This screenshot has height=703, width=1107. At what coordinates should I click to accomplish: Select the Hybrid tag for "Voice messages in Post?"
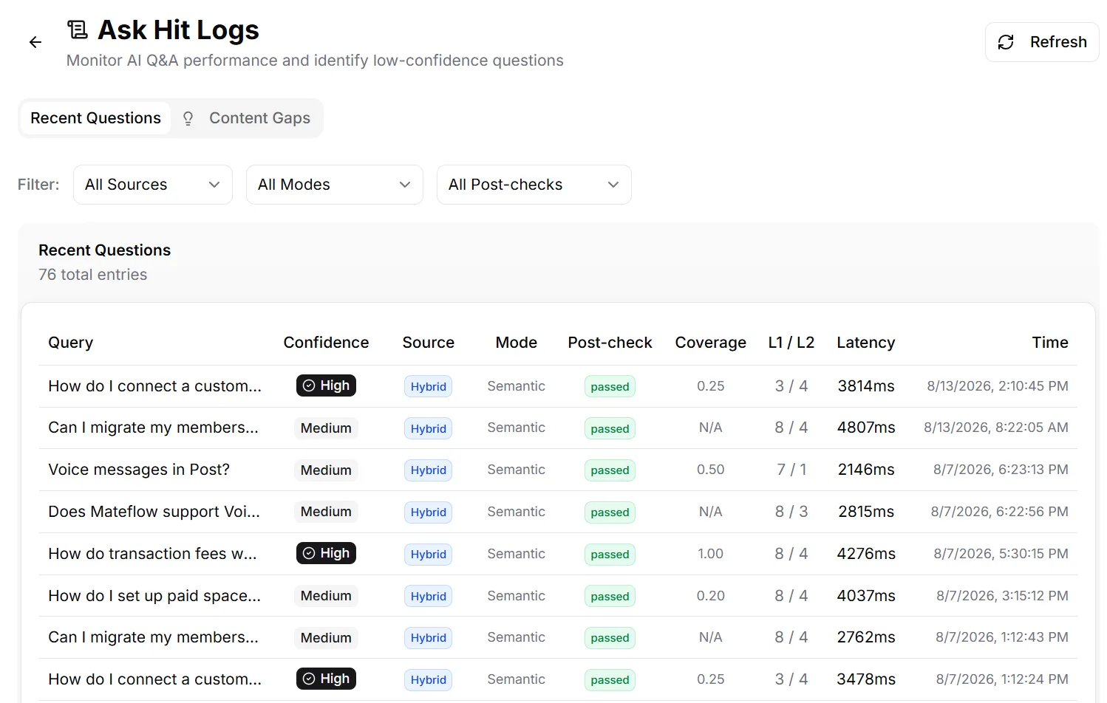point(429,470)
